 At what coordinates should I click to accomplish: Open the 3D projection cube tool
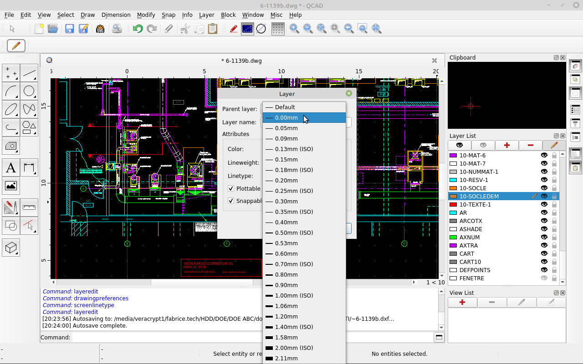coord(11,248)
